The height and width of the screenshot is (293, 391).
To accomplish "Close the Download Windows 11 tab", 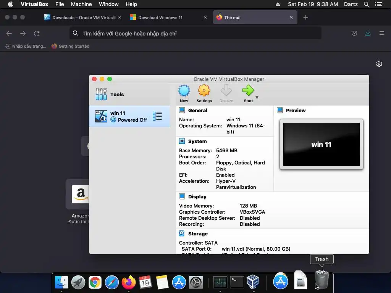I will pos(205,17).
